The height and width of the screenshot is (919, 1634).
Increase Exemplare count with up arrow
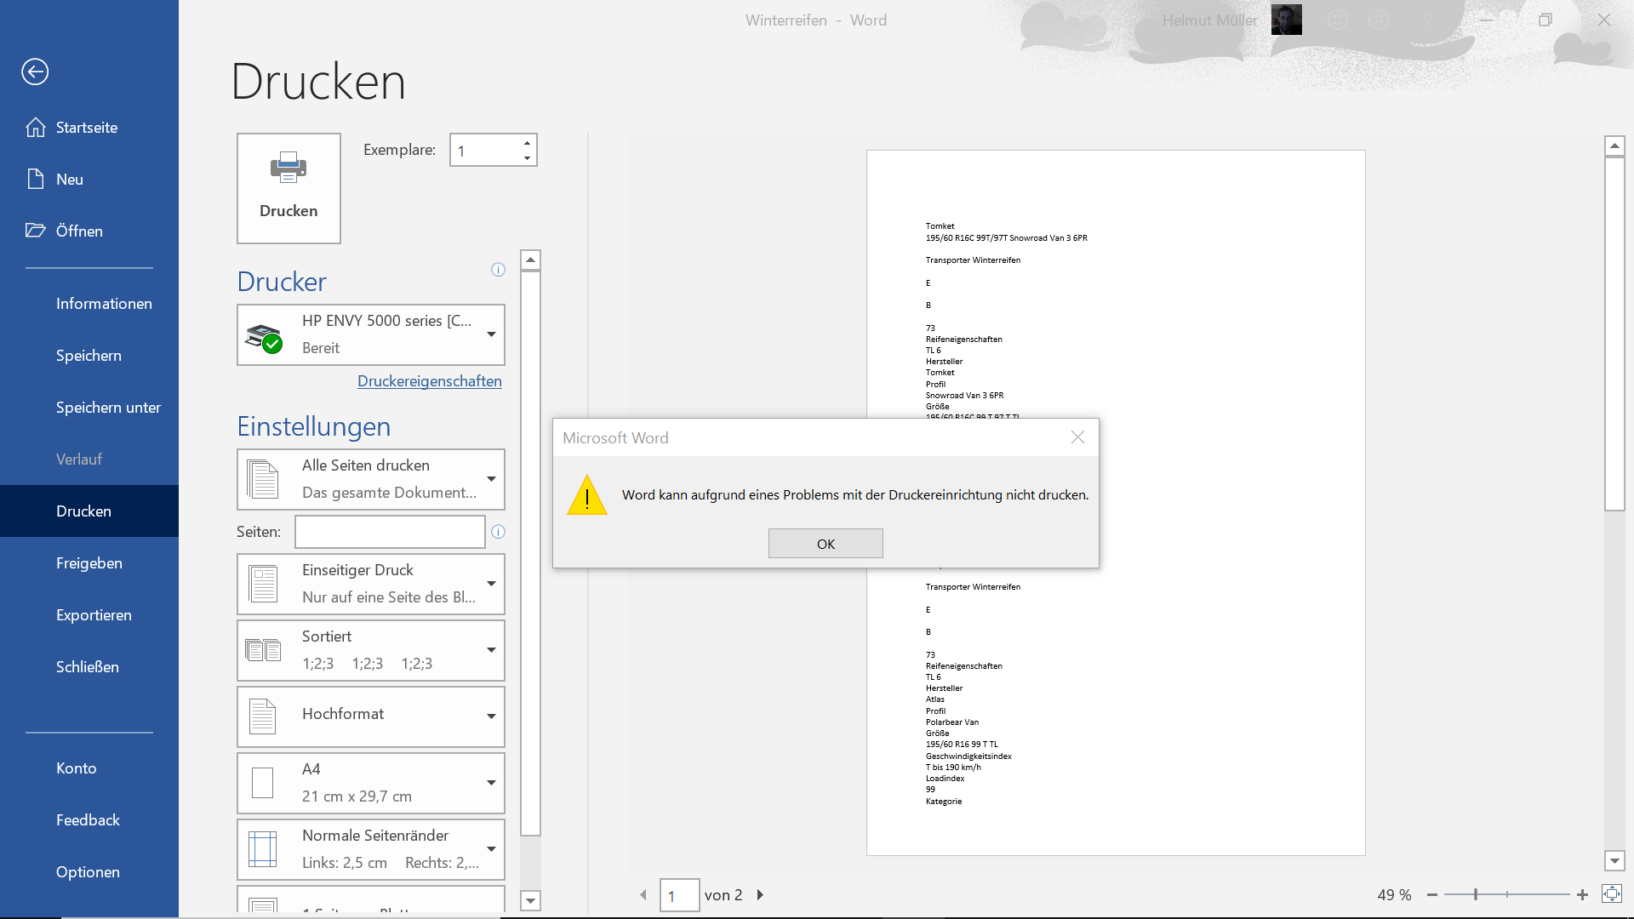click(x=527, y=143)
